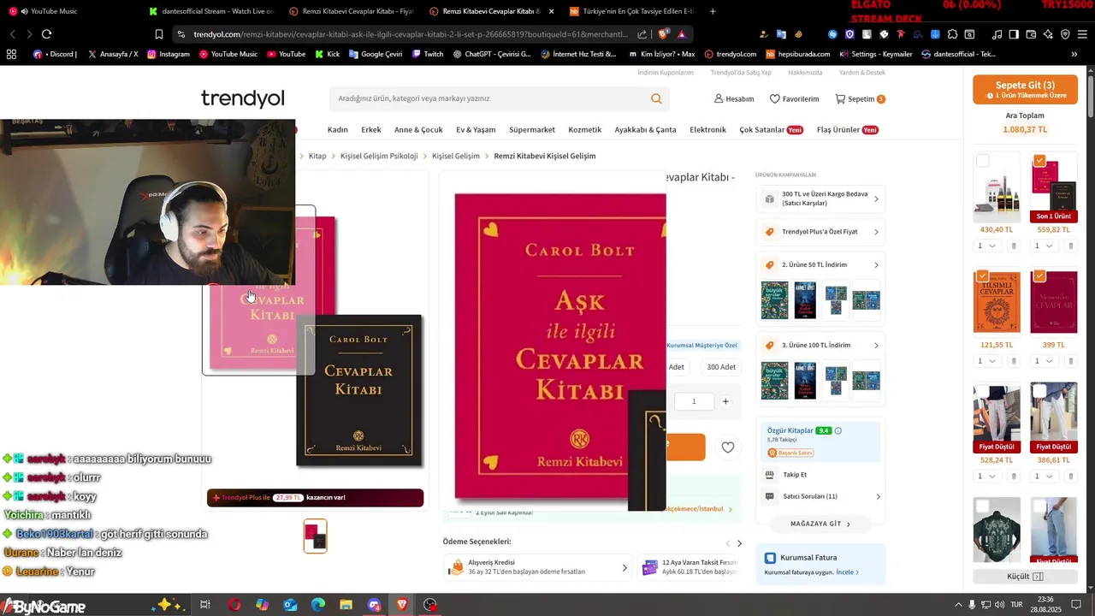The height and width of the screenshot is (616, 1095).
Task: Uncheck the 399 TL cart item checkbox
Action: [x=1039, y=276]
